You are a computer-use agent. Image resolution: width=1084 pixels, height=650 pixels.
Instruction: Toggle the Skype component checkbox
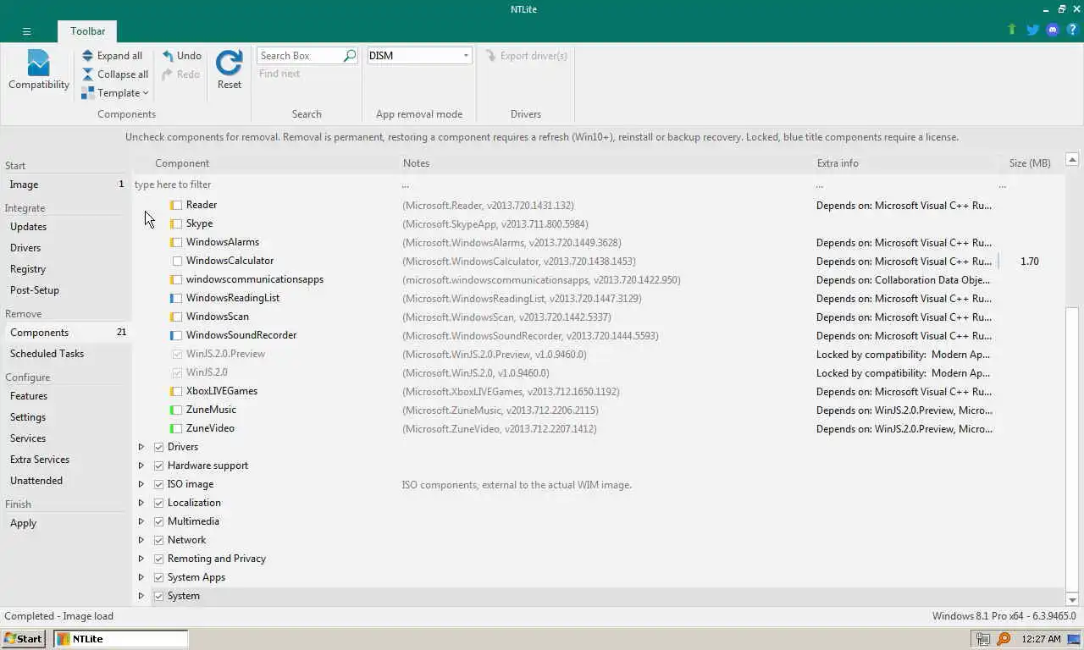[176, 223]
